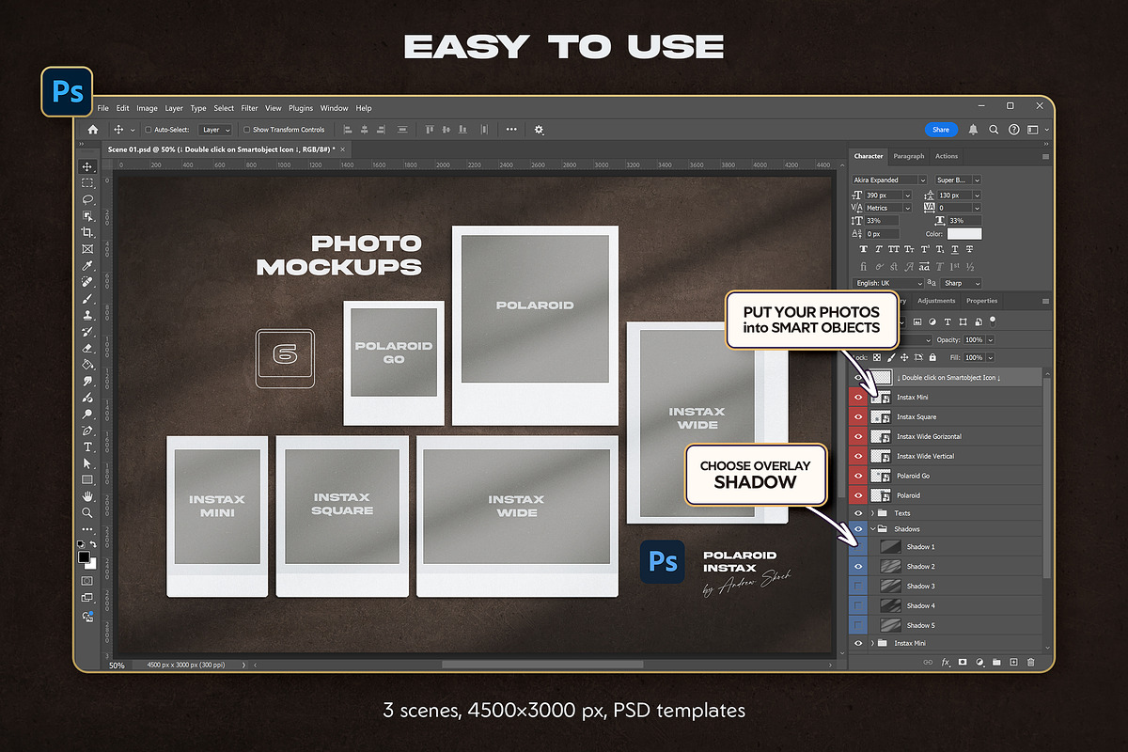
Task: Select the Crop tool
Action: pos(87,232)
